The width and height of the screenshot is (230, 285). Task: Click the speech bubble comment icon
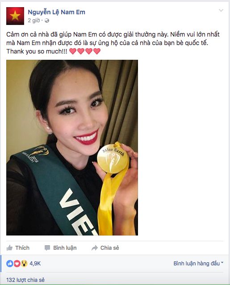click(x=47, y=248)
